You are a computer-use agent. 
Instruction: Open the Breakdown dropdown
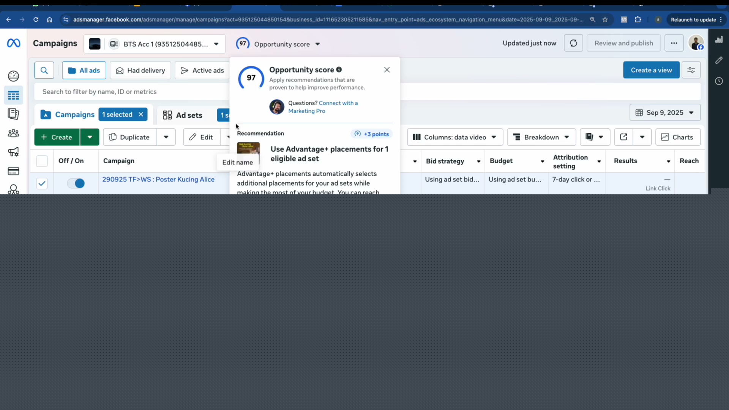point(541,137)
